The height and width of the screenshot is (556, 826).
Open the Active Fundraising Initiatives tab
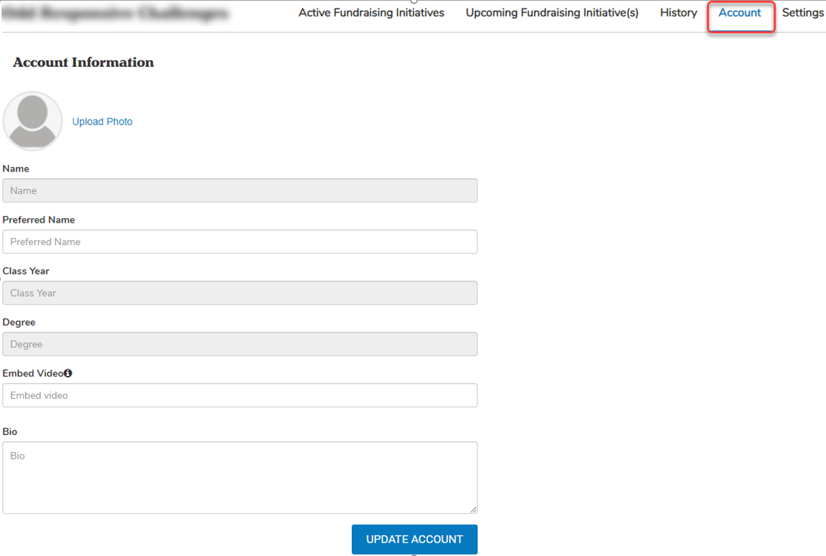(371, 13)
